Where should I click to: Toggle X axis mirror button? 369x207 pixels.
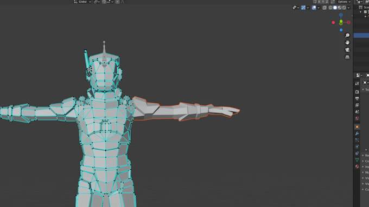pyautogui.click(x=319, y=2)
